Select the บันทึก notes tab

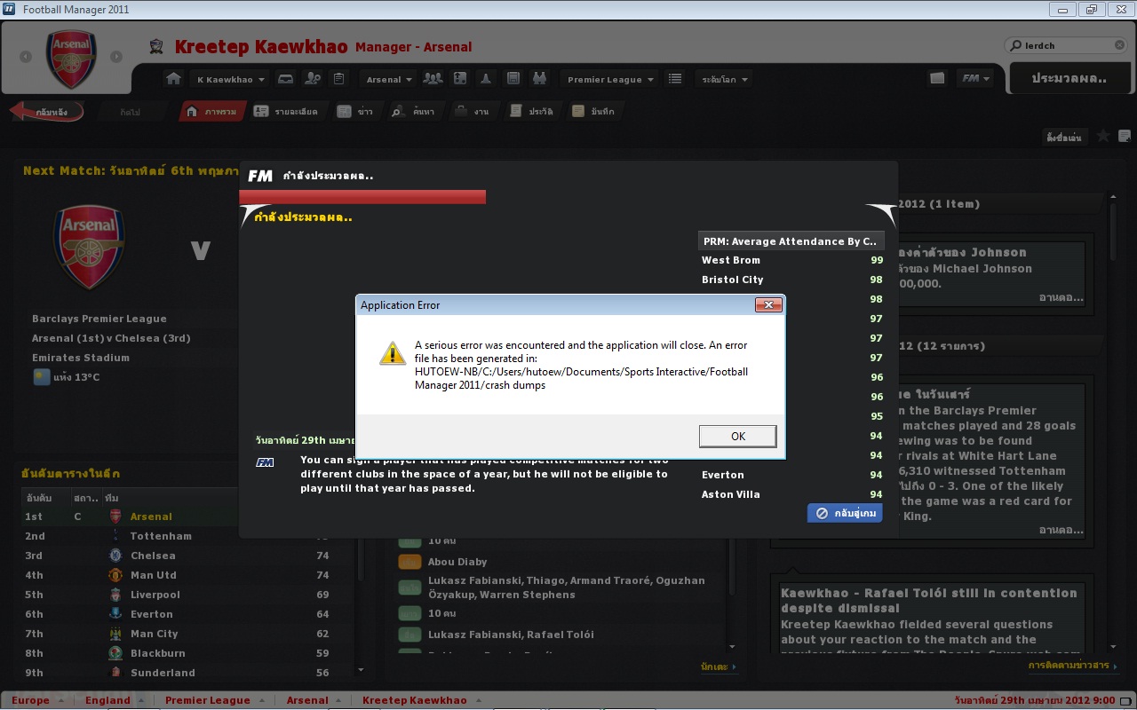pyautogui.click(x=593, y=112)
